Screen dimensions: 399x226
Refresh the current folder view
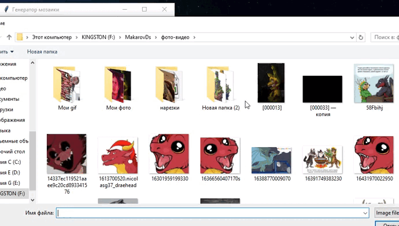tap(361, 38)
